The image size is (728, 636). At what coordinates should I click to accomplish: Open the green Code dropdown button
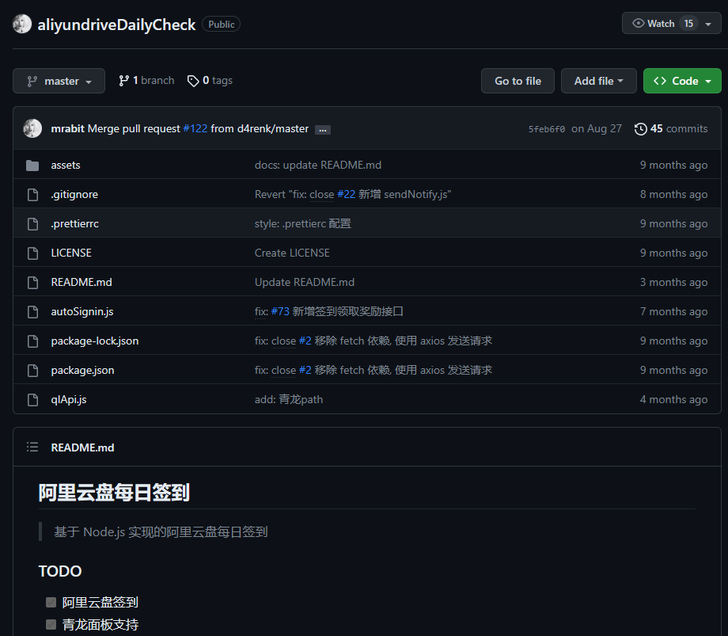click(x=682, y=81)
